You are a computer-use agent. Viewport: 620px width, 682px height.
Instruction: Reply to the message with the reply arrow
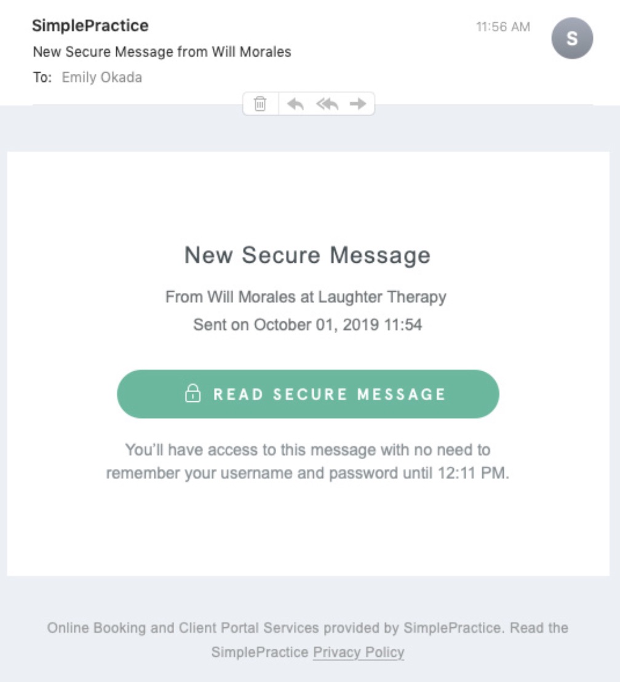(296, 105)
